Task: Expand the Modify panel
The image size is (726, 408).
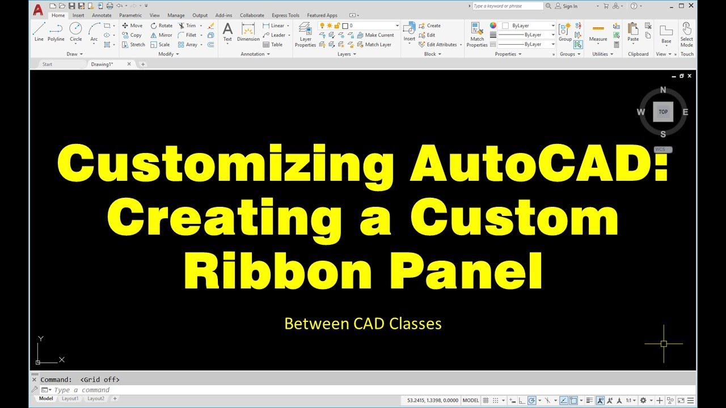Action: coord(168,54)
